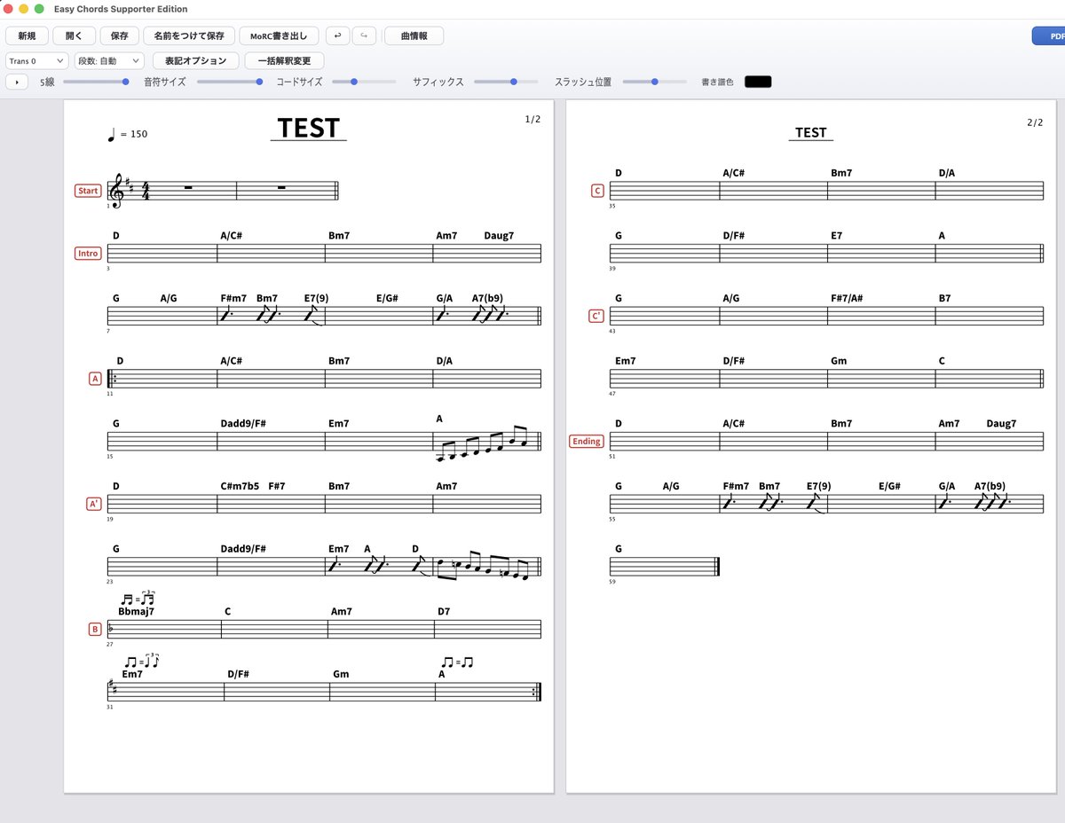Click the 新規 button
The height and width of the screenshot is (823, 1065).
pos(27,36)
